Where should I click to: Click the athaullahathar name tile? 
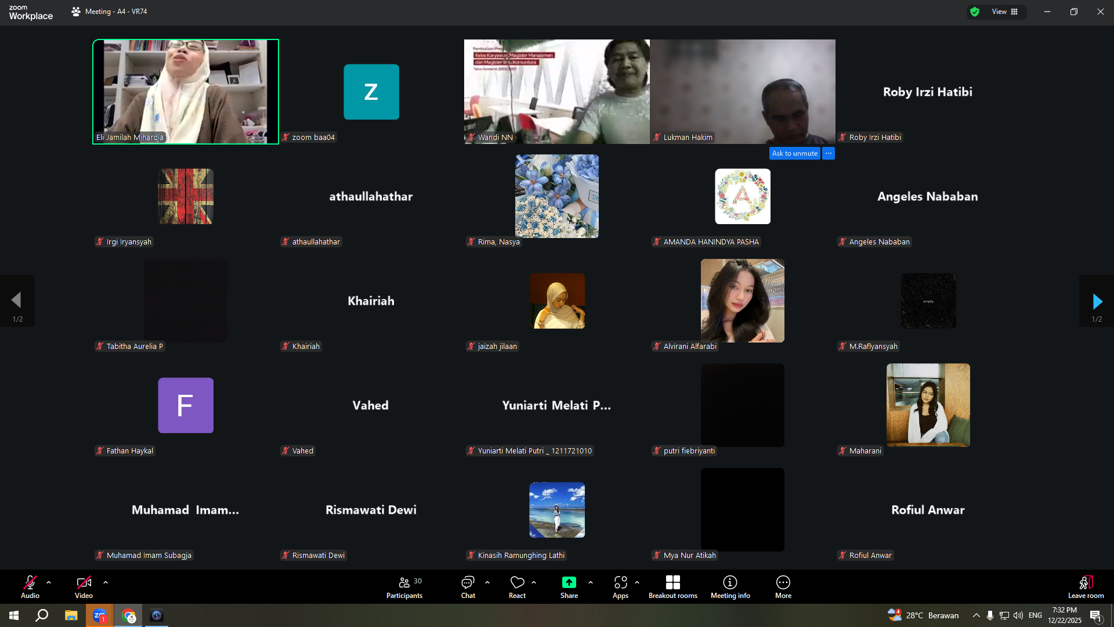click(371, 196)
